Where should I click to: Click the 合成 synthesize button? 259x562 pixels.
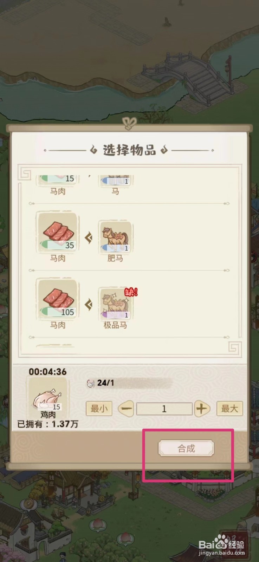point(186,448)
